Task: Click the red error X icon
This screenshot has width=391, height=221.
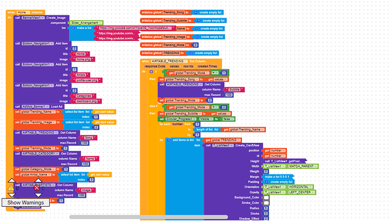Action: 37,188
